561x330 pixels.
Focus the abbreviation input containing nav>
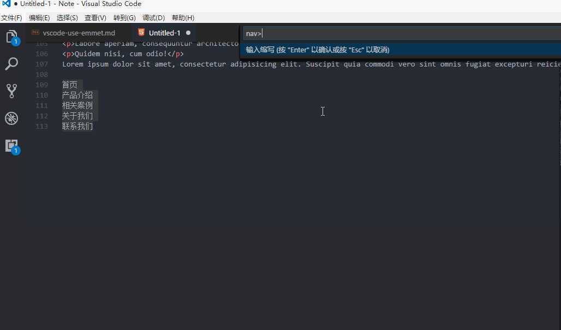point(402,34)
